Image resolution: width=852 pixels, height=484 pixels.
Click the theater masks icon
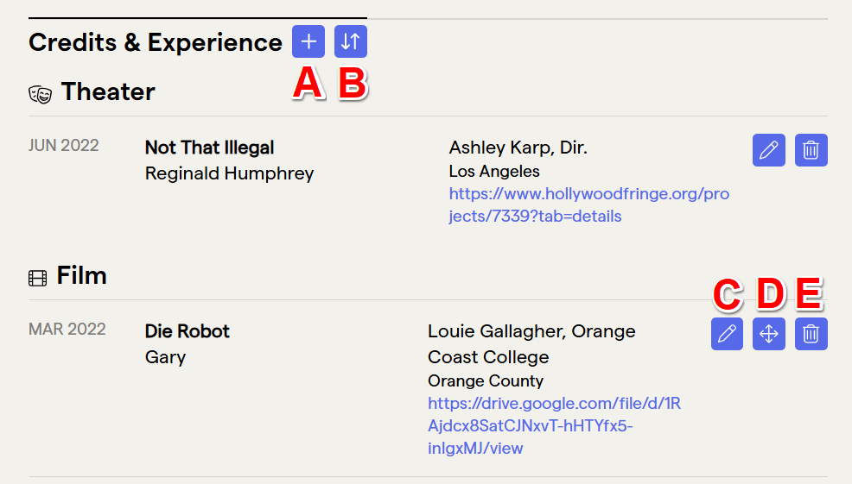point(41,94)
